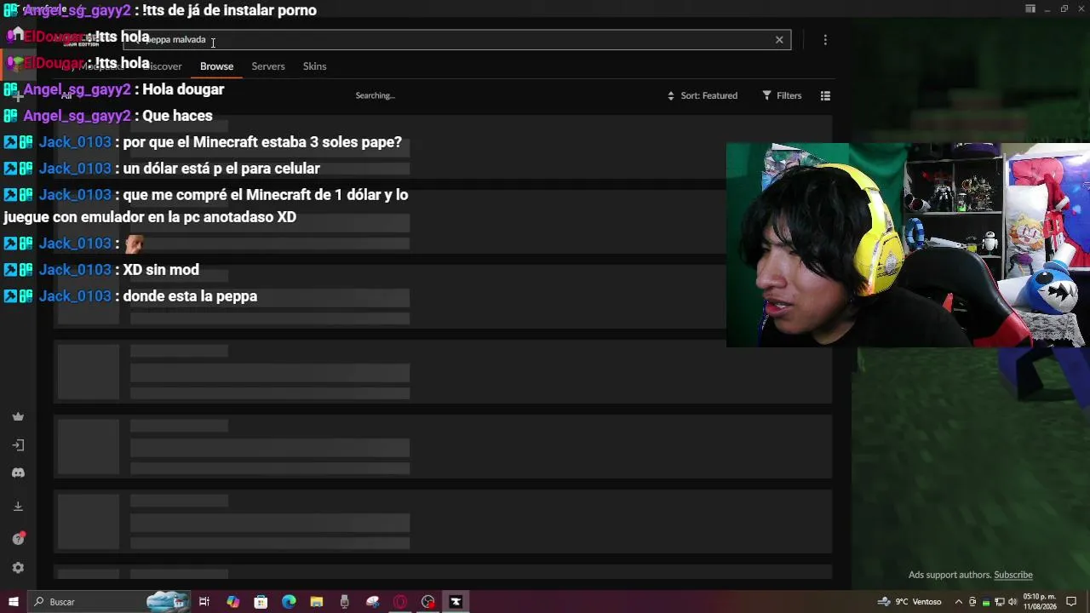Switch to the Browse tab
Viewport: 1090px width, 613px height.
216,66
